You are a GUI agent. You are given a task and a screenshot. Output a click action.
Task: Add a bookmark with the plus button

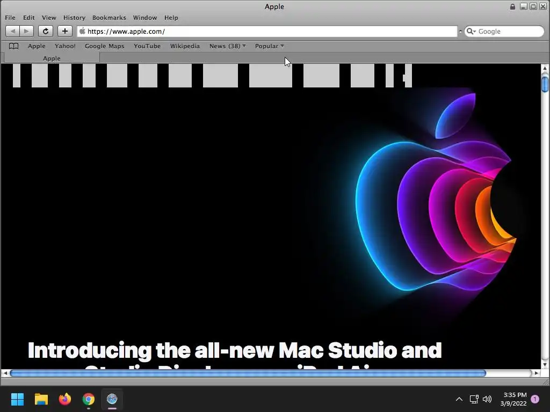click(x=65, y=31)
